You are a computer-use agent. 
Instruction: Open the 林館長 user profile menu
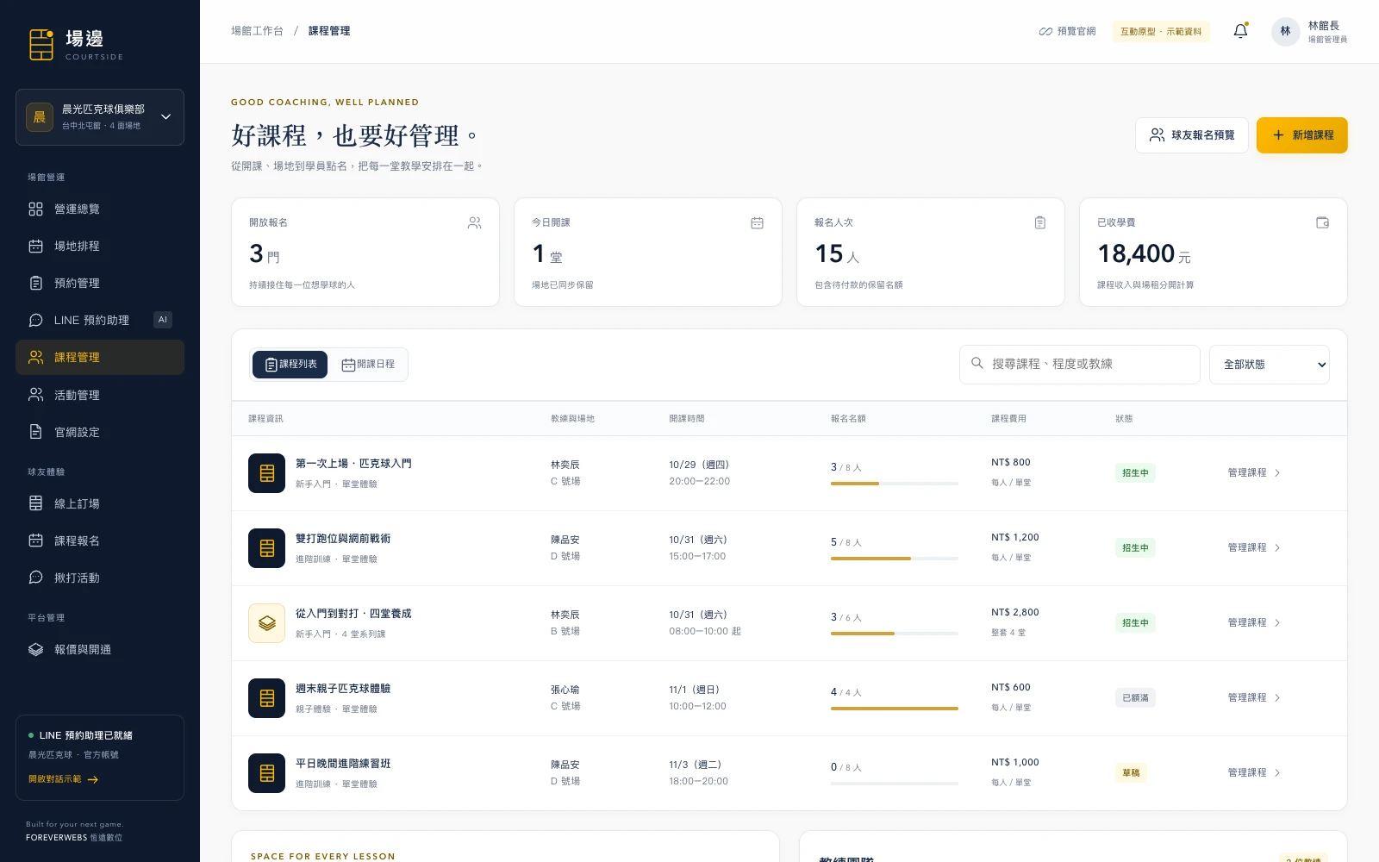pyautogui.click(x=1309, y=32)
